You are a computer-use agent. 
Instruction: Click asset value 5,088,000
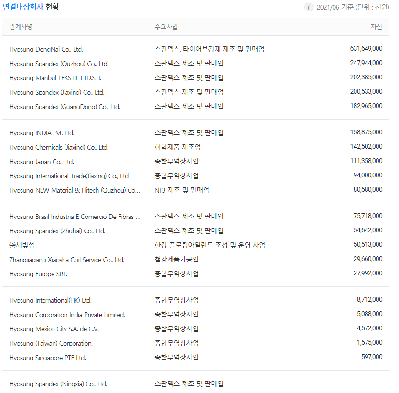[369, 314]
